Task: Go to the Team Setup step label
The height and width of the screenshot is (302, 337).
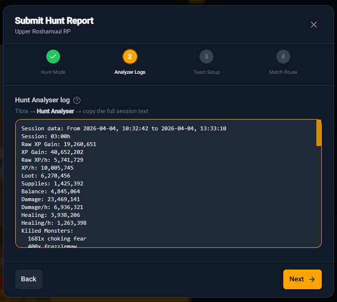Action: tap(206, 72)
